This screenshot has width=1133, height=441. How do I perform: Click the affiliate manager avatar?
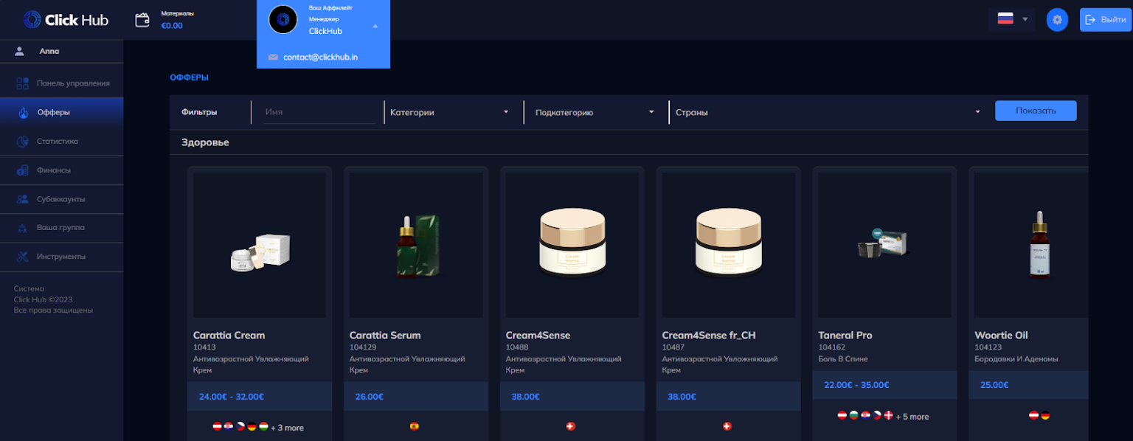283,19
